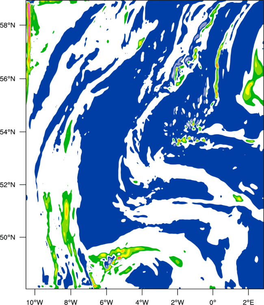
Task: Click the 50°N latitude label
Action: tap(7, 237)
